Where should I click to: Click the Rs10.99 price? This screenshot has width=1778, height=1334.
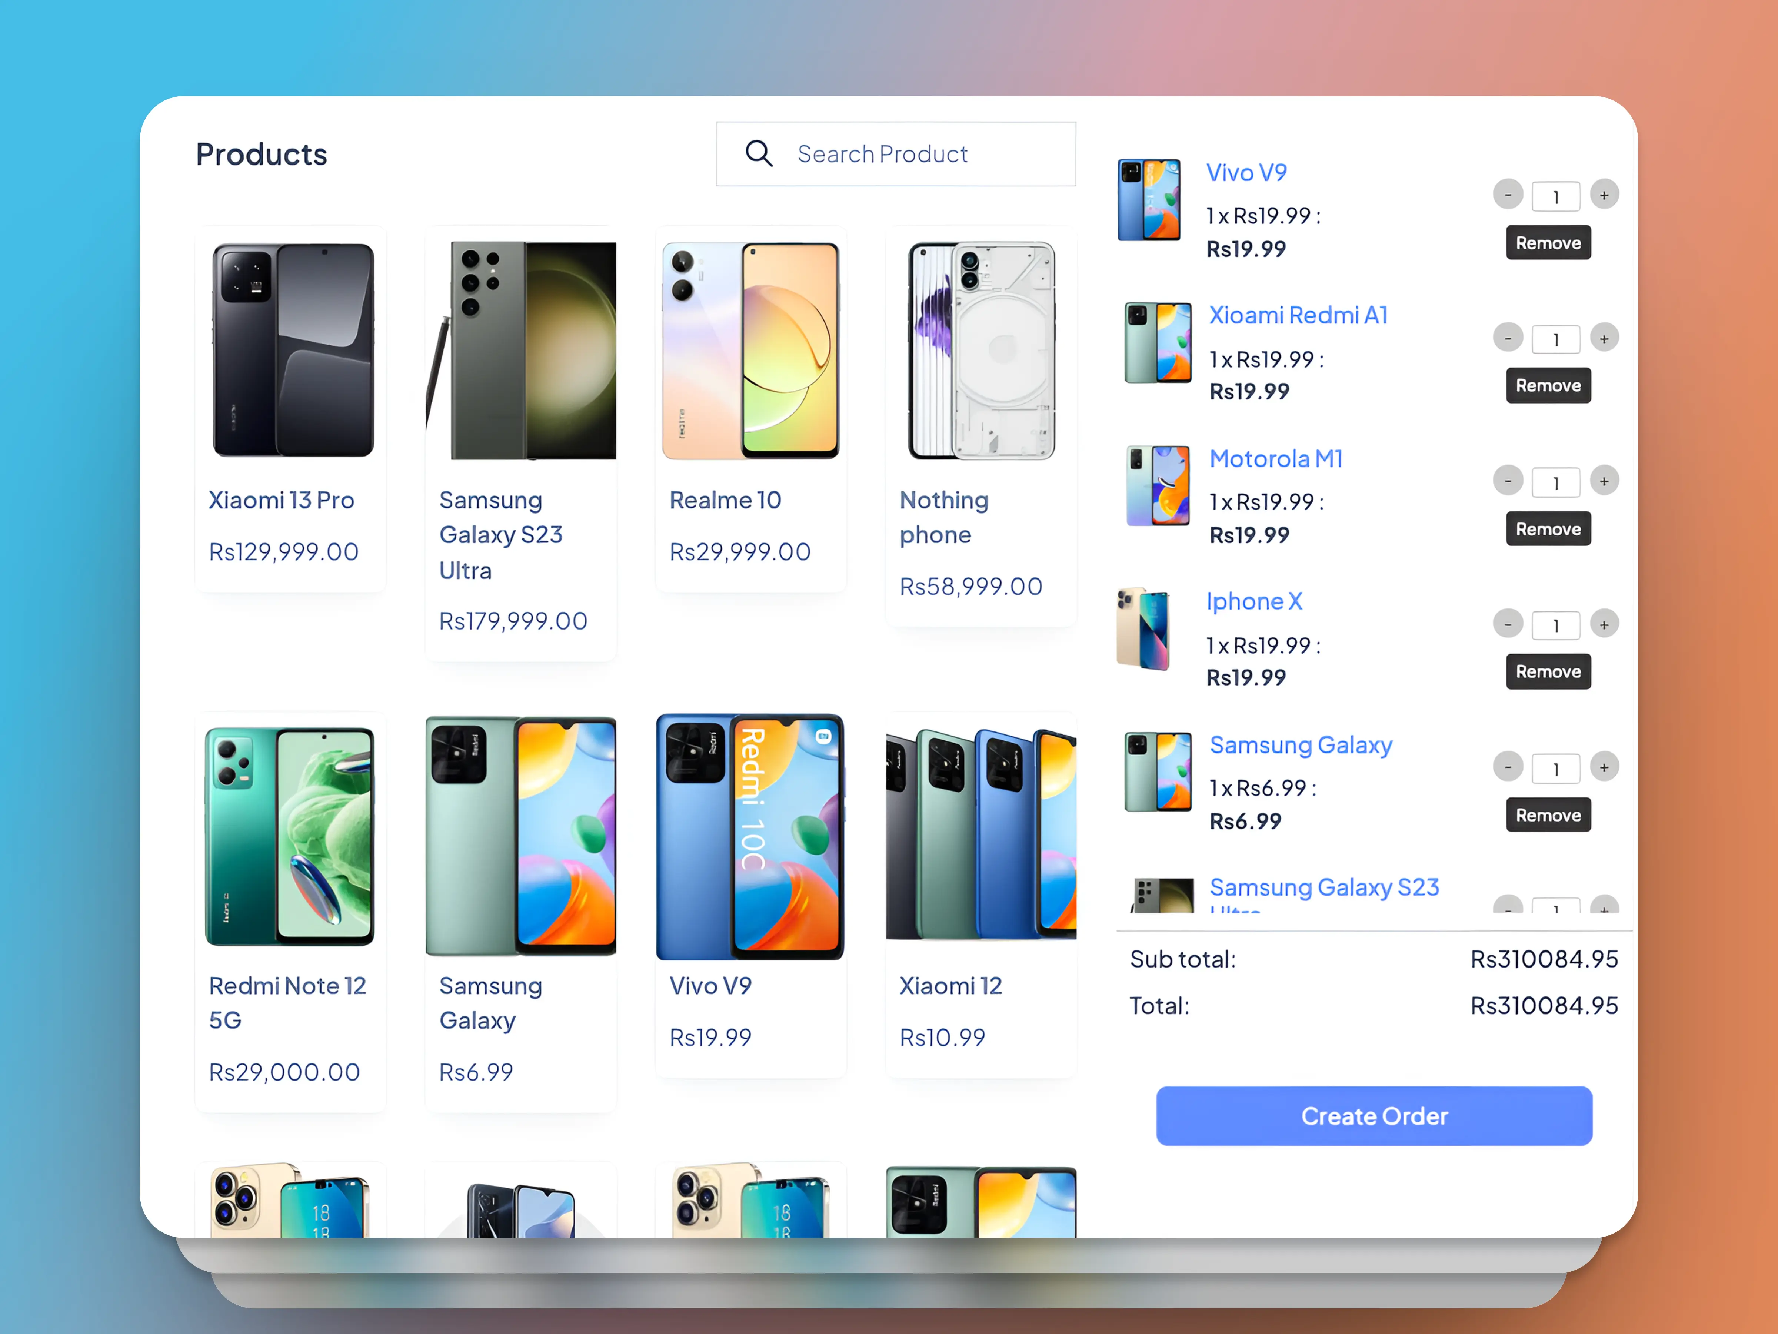(x=942, y=1037)
